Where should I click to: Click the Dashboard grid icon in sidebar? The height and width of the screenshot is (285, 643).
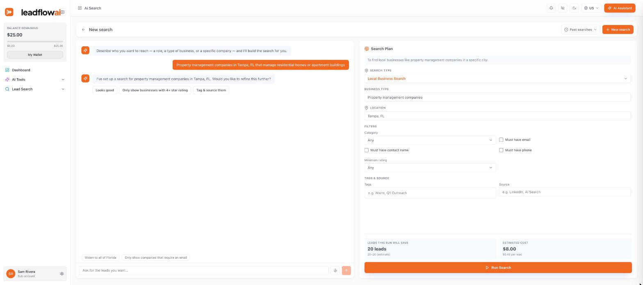[x=7, y=70]
